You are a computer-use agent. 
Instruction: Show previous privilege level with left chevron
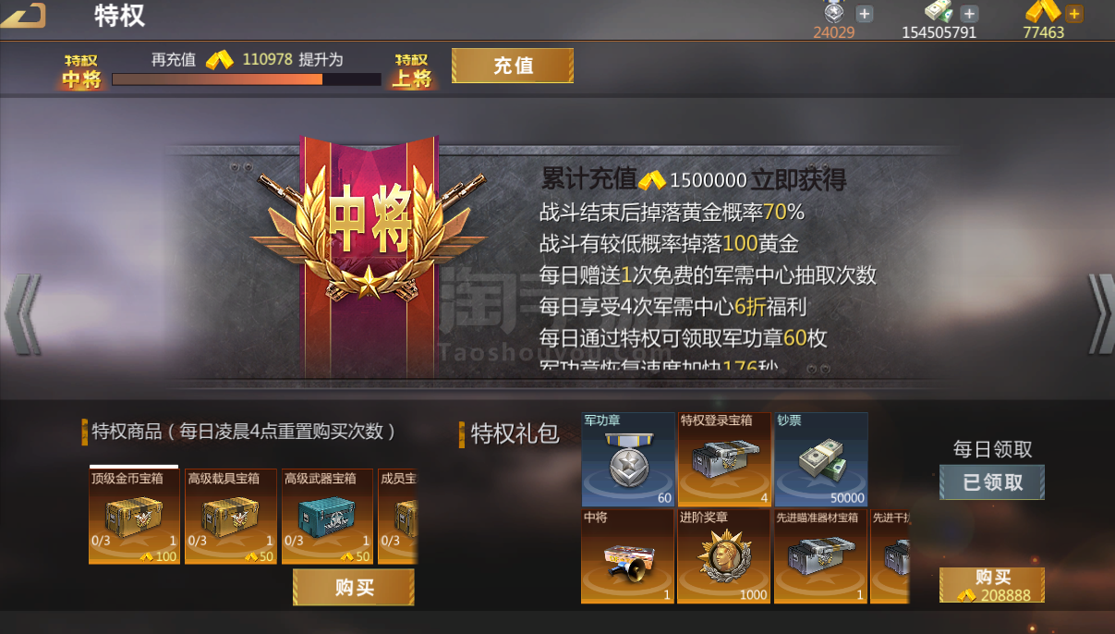click(22, 314)
